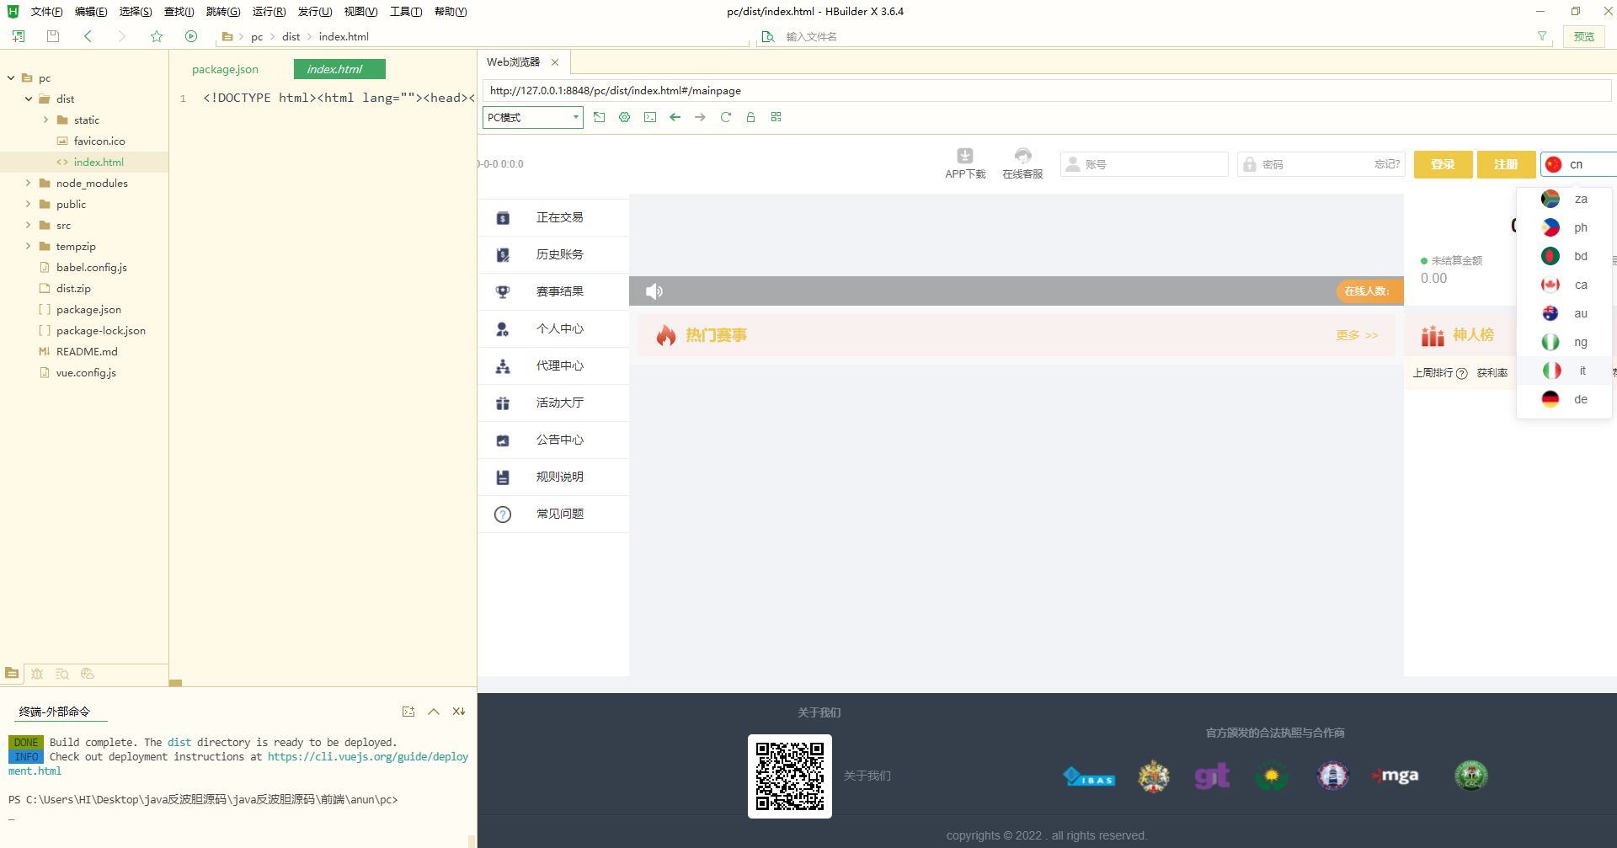Screen dimensions: 1617x848
Task: Open the browser settings gear icon
Action: 624,117
